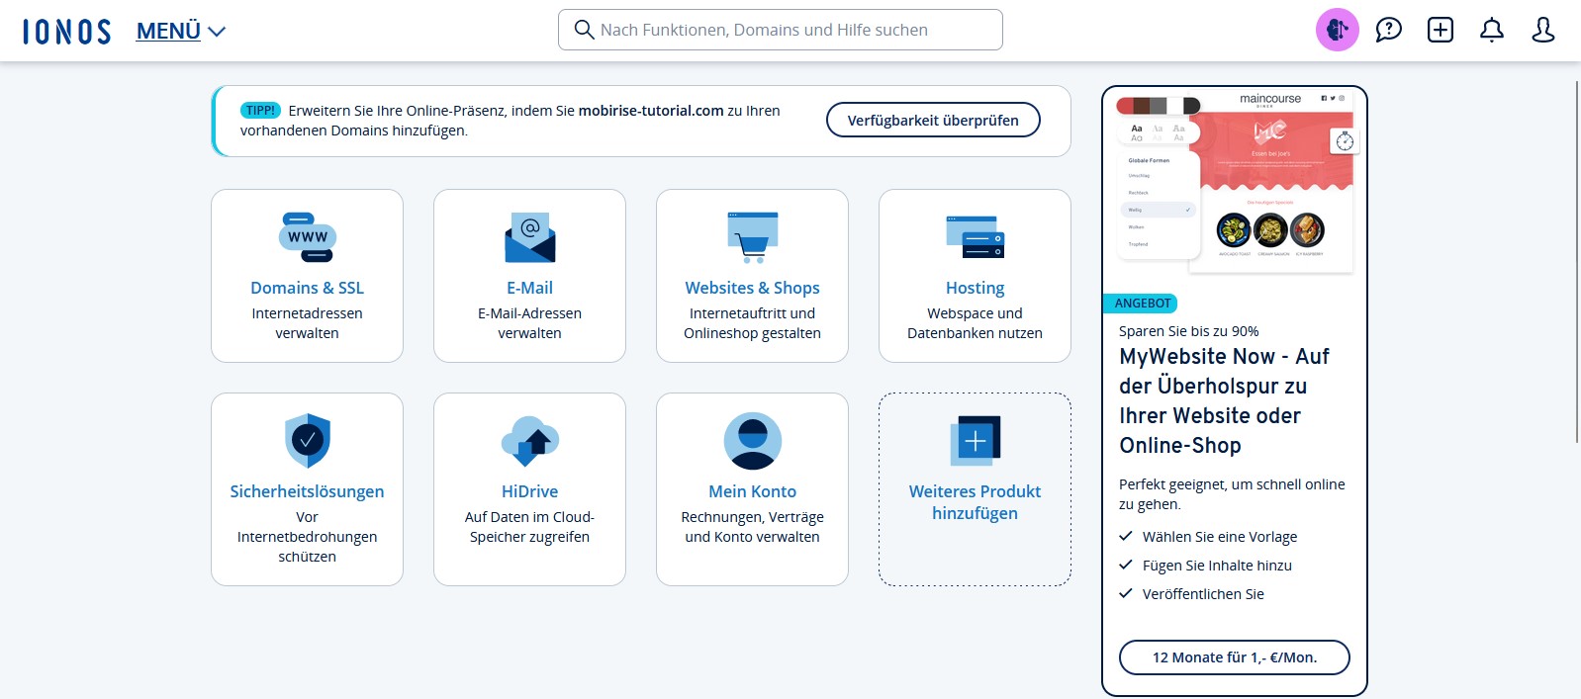The width and height of the screenshot is (1581, 699).
Task: Open the help chat bubble icon
Action: tap(1388, 31)
